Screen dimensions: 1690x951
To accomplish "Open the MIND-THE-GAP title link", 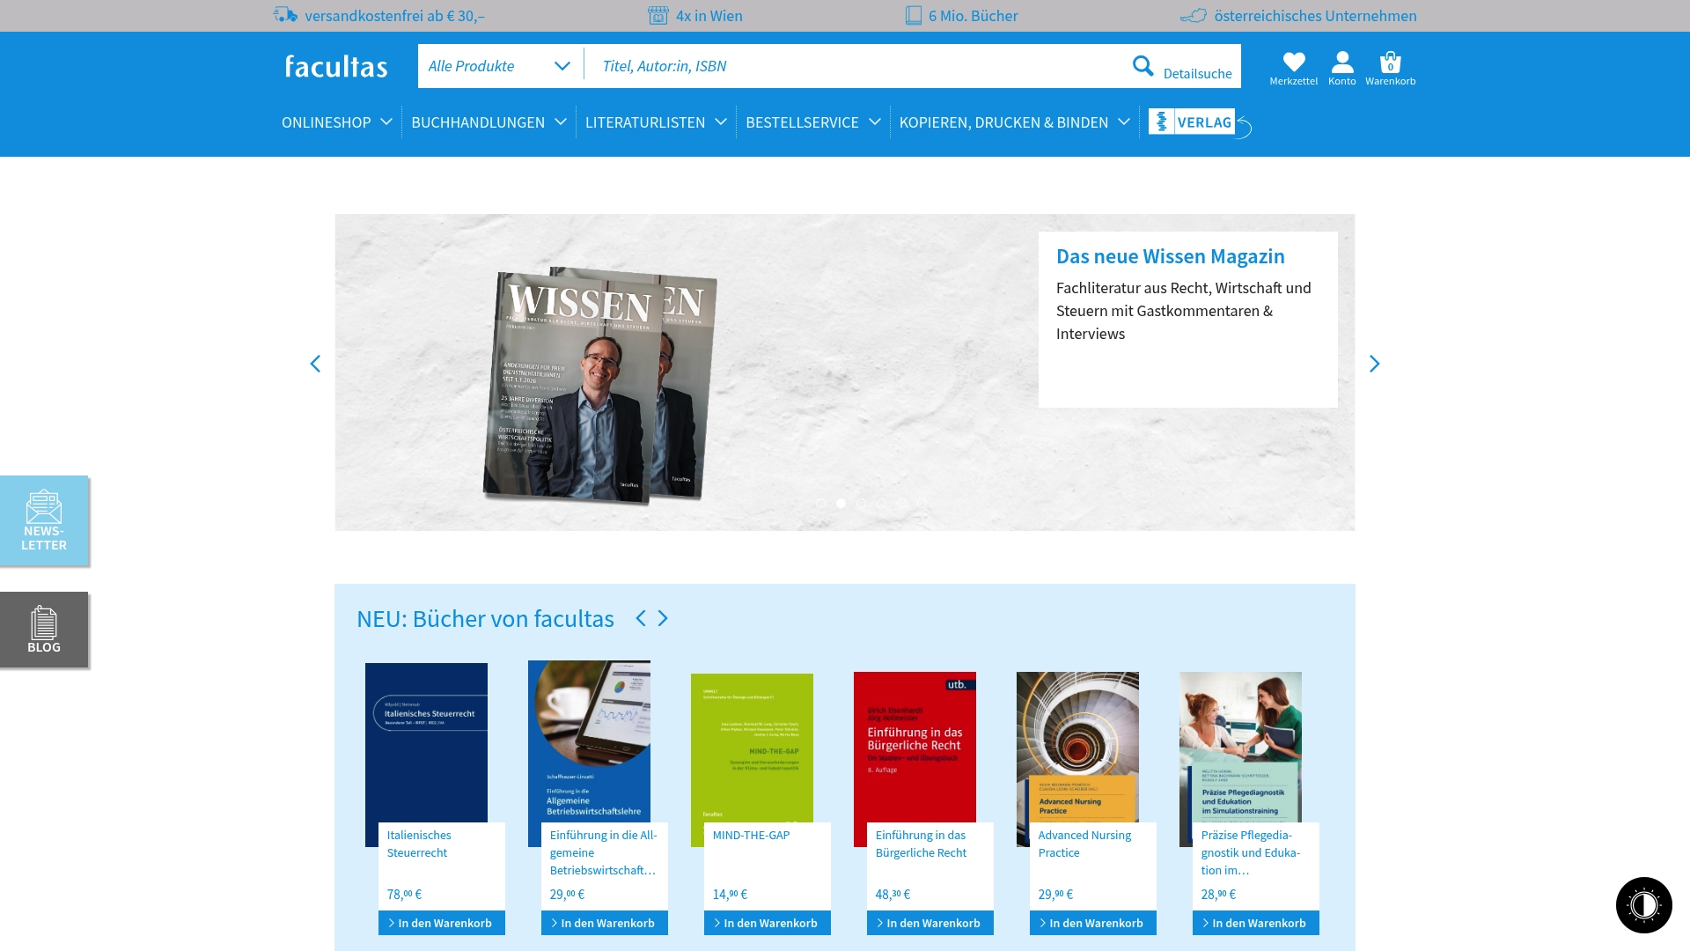I will [x=751, y=835].
